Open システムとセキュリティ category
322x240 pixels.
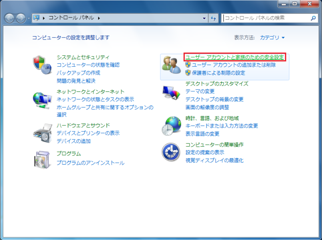pyautogui.click(x=83, y=57)
